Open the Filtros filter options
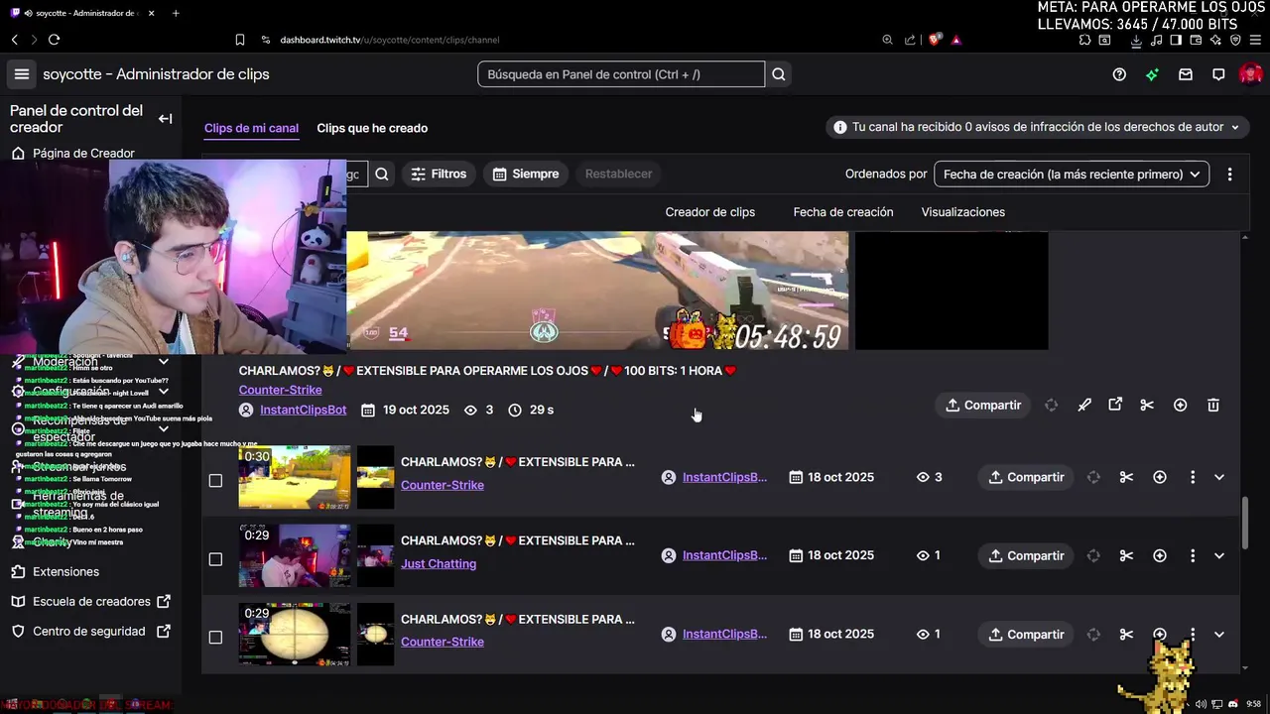1270x714 pixels. coord(439,174)
